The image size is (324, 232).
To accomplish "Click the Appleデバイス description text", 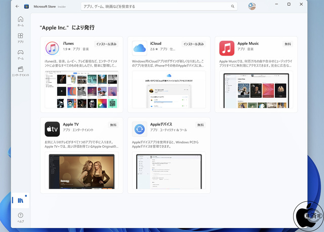I will pos(166,144).
